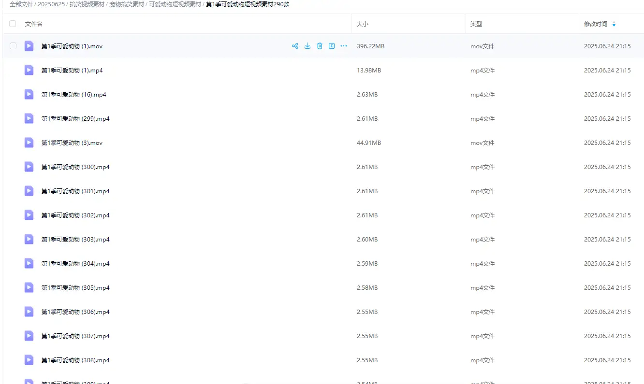Click the video icon beside 第1季可爱动物 (300).mp4
644x384 pixels.
pos(29,167)
